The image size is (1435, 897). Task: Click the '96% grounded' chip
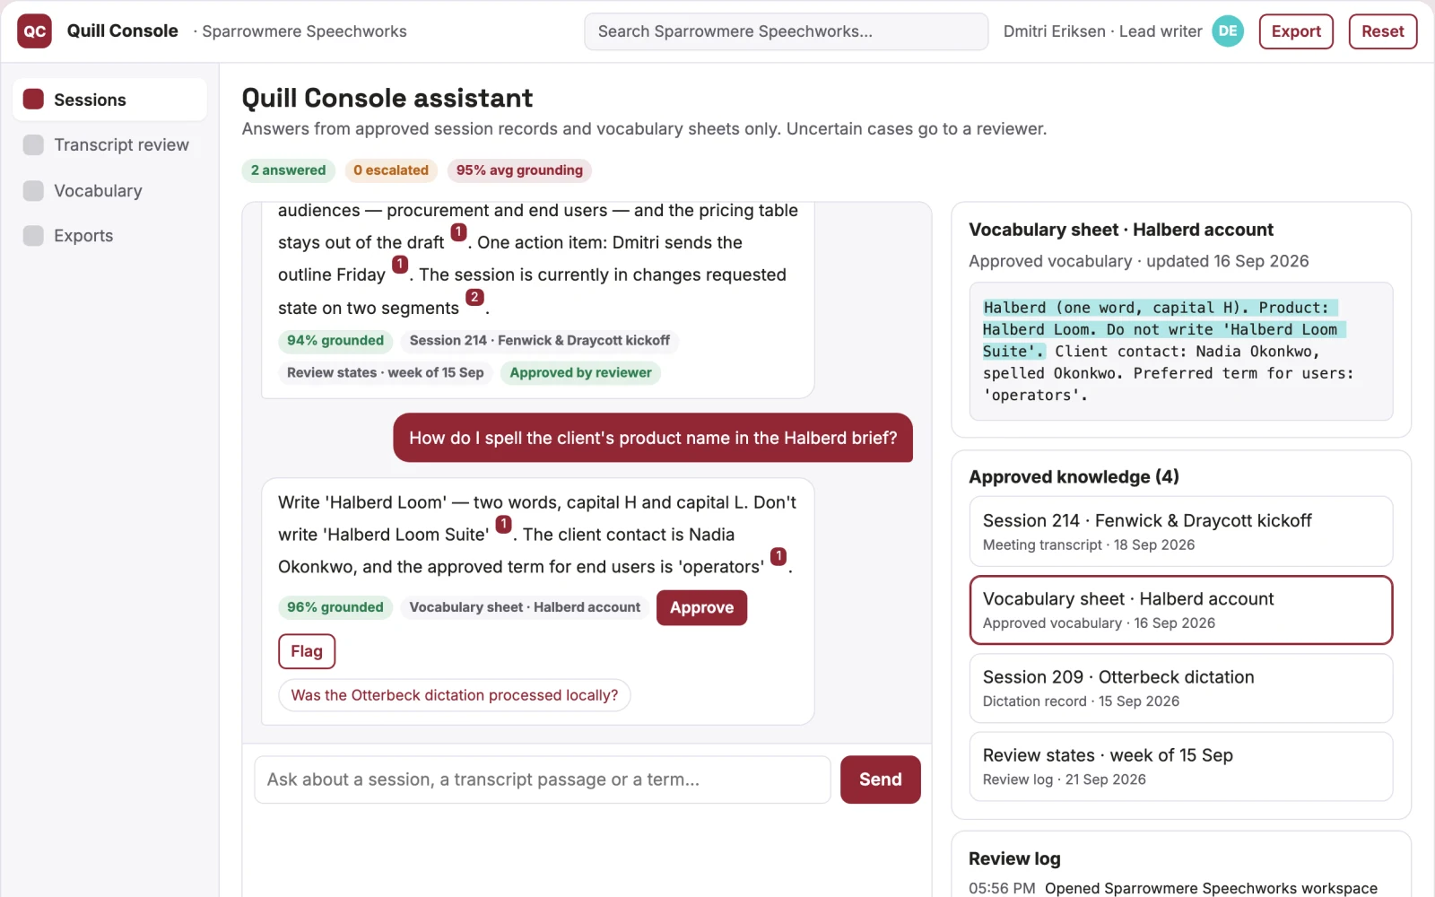(x=335, y=607)
